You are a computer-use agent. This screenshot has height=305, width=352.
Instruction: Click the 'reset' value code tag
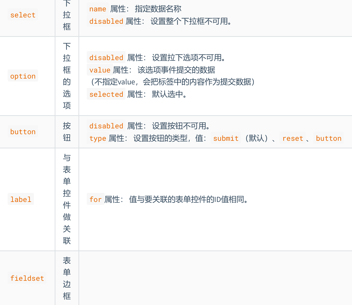pyautogui.click(x=293, y=138)
